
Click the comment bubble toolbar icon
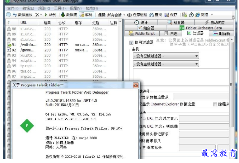click(8, 15)
